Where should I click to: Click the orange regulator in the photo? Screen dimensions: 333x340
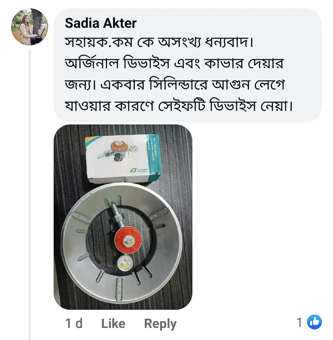[x=128, y=240]
